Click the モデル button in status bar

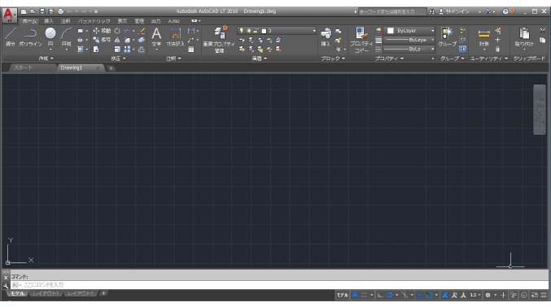(343, 295)
